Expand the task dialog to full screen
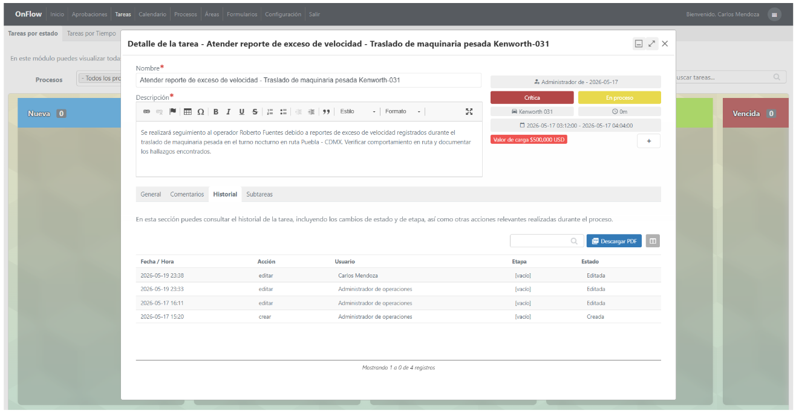The width and height of the screenshot is (796, 413). [x=651, y=44]
